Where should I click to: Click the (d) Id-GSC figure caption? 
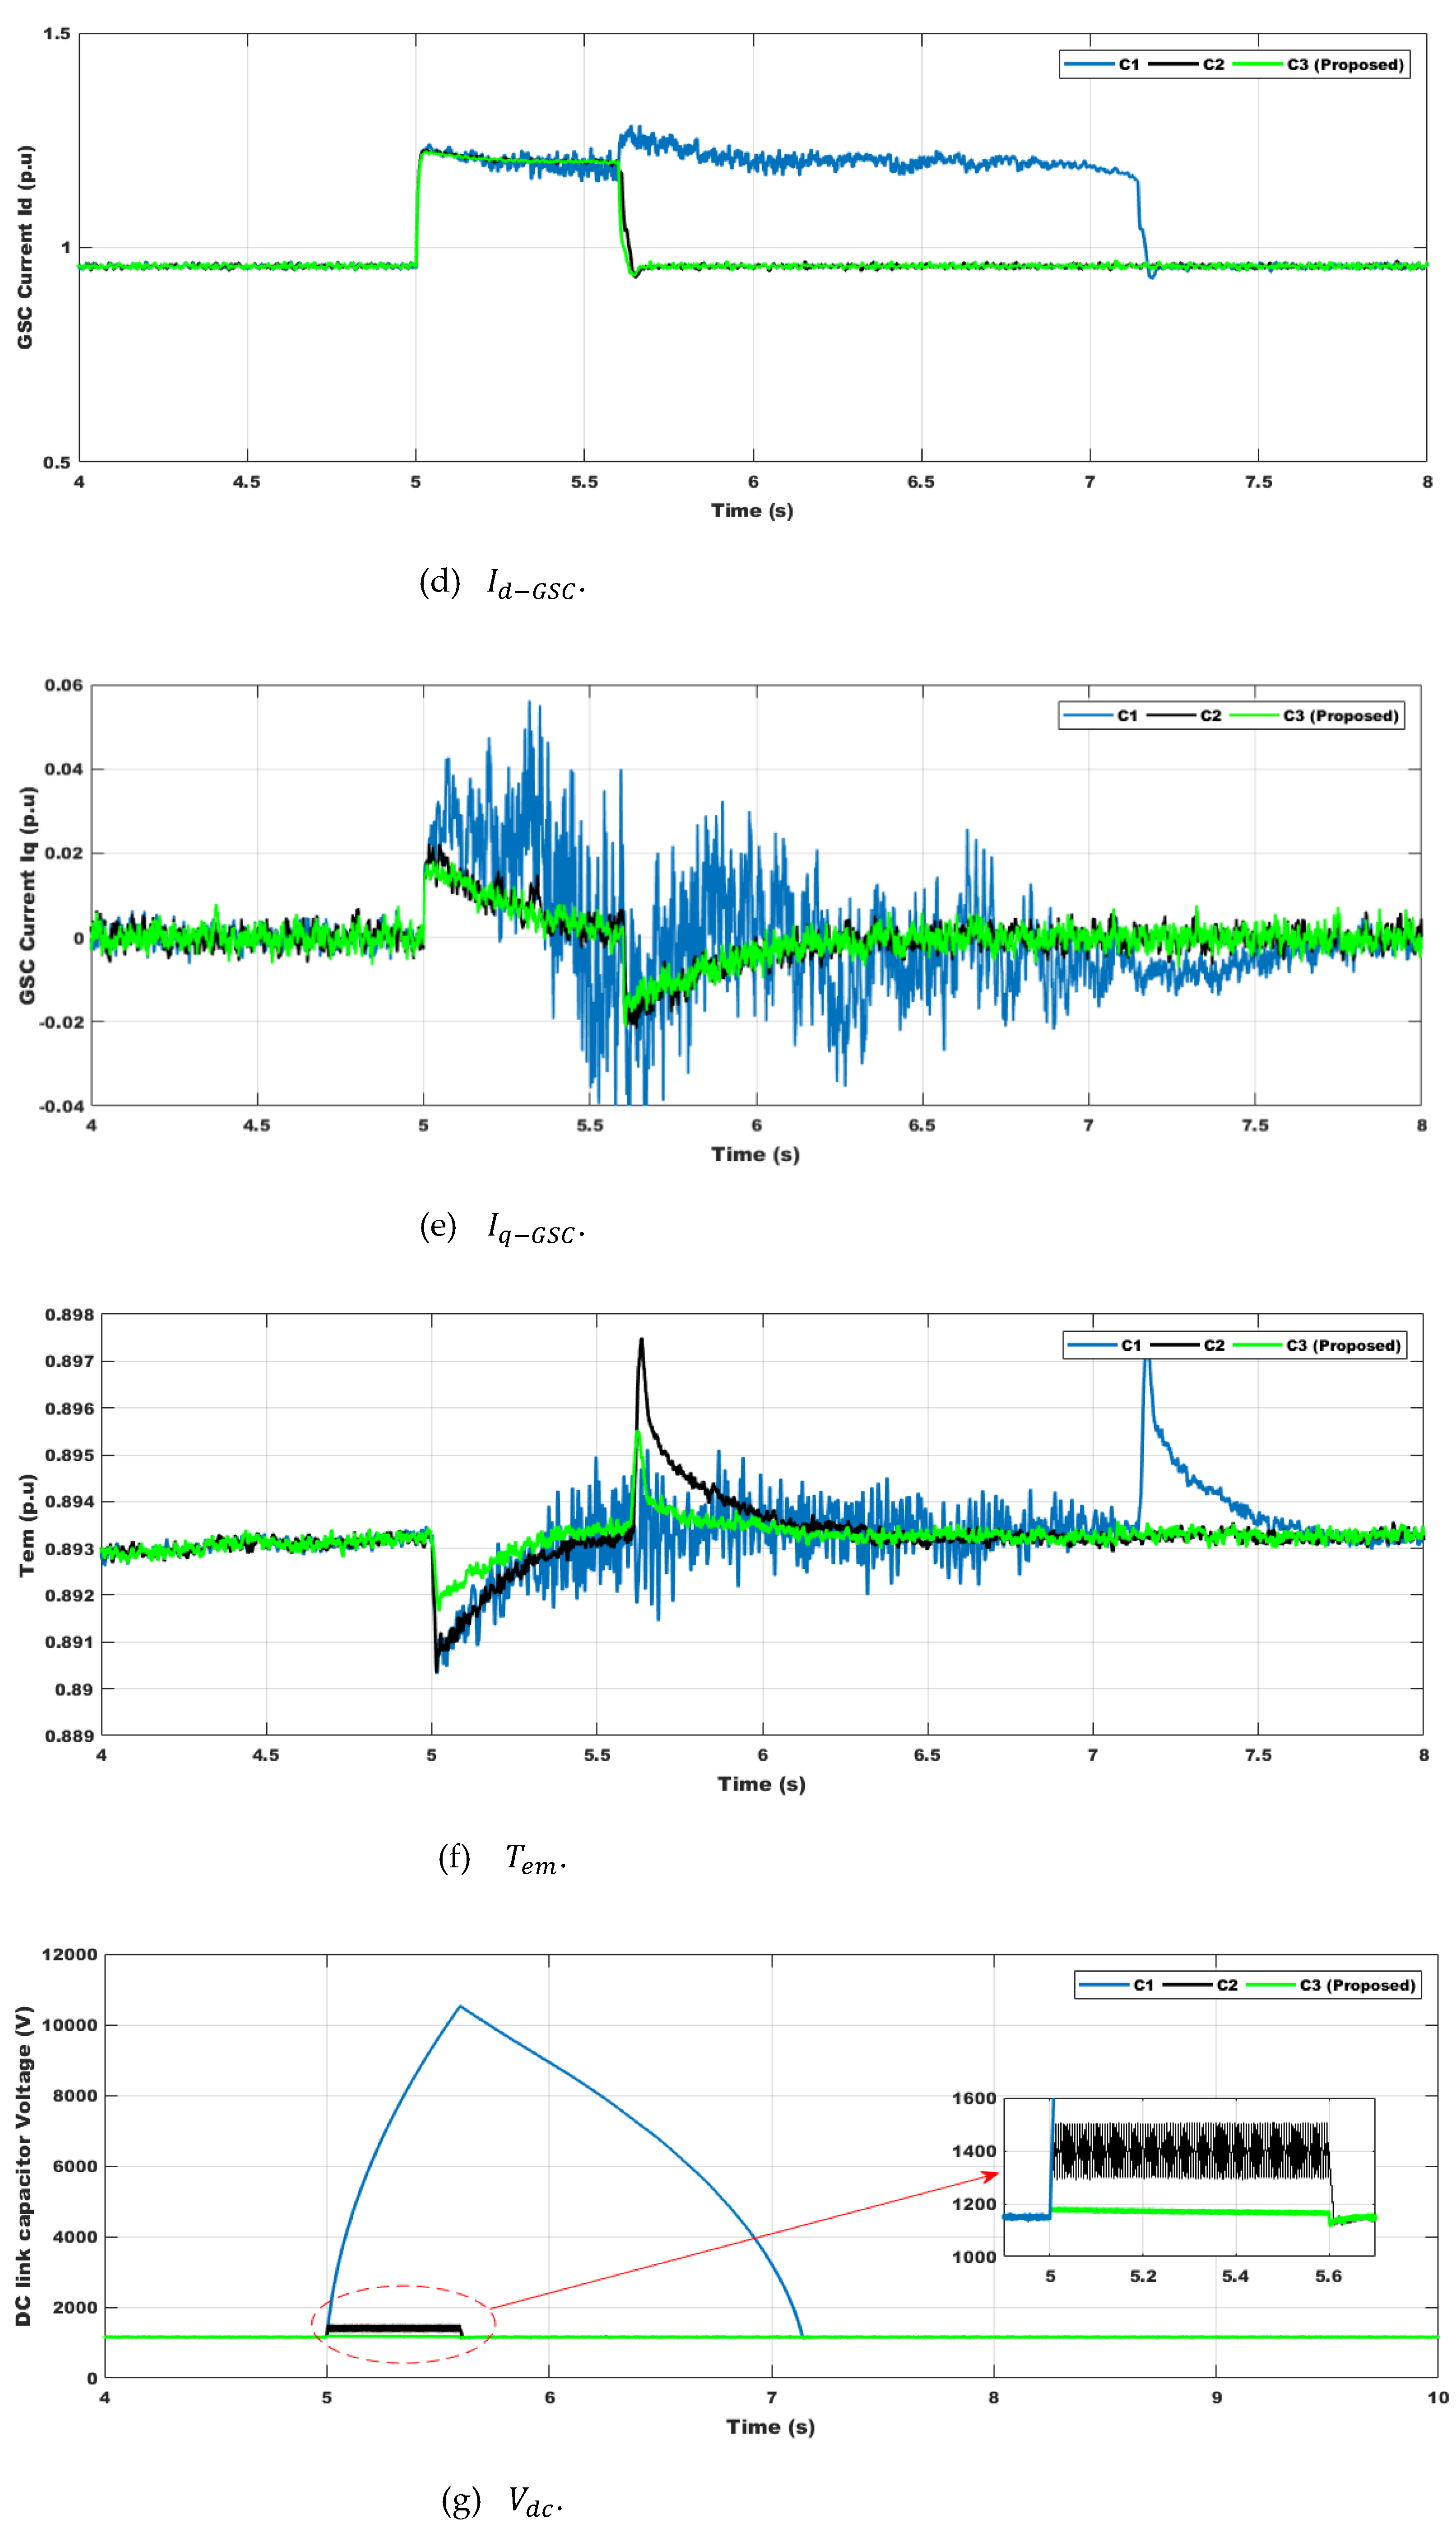502,583
